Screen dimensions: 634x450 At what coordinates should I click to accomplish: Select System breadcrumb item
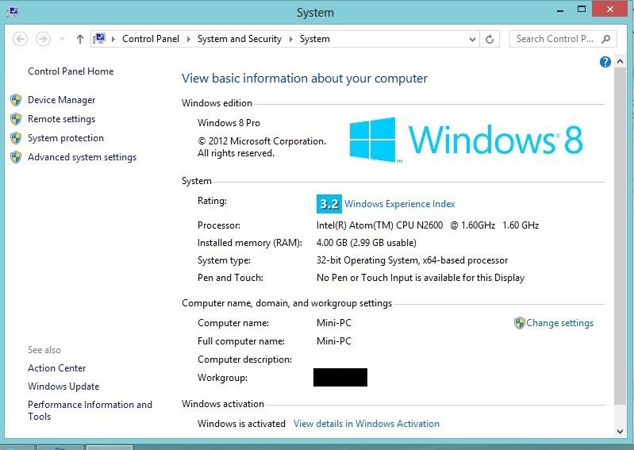pos(314,39)
